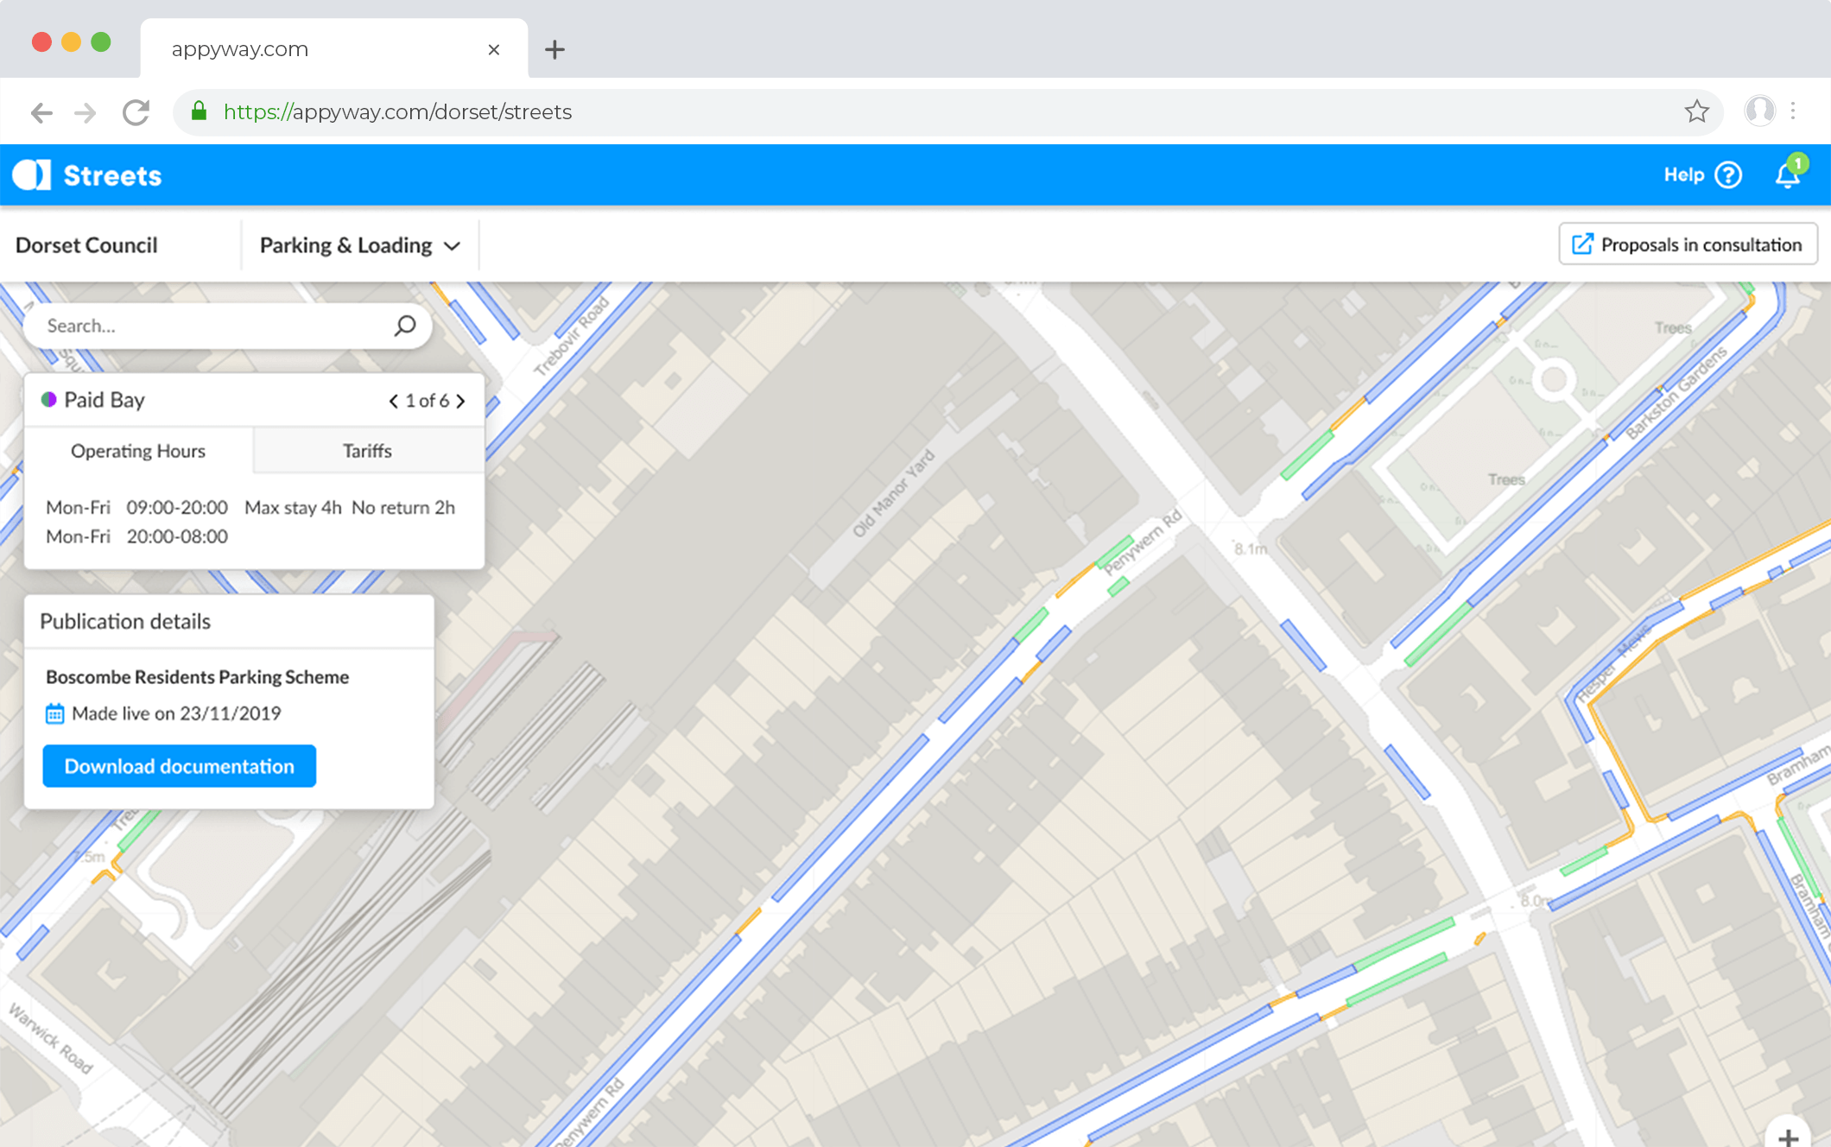Open browser three-dot menu

1794,111
